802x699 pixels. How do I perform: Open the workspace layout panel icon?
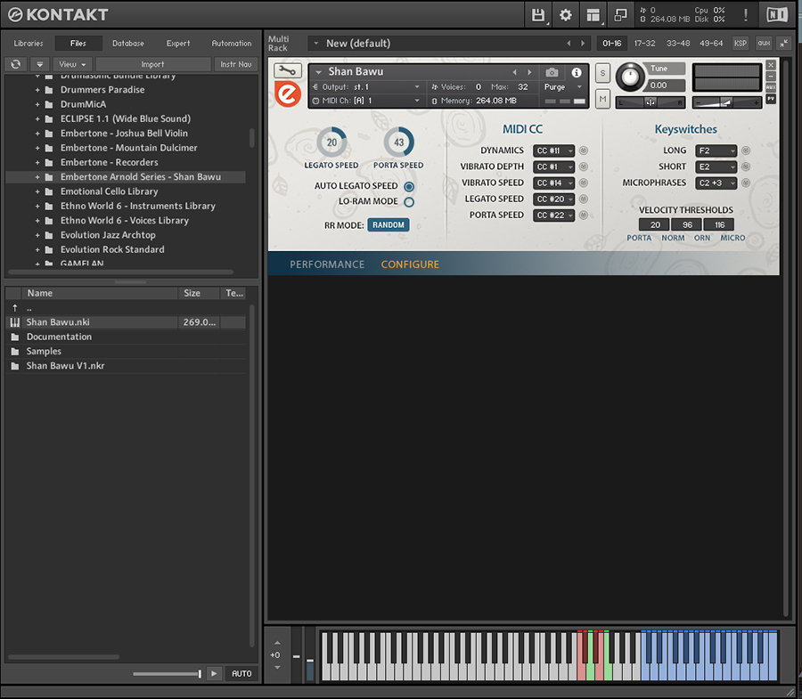tap(593, 15)
